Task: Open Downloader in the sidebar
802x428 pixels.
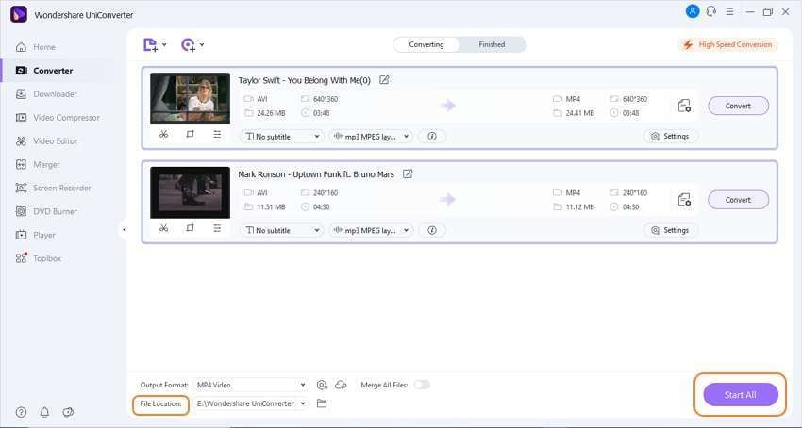Action: (x=46, y=94)
